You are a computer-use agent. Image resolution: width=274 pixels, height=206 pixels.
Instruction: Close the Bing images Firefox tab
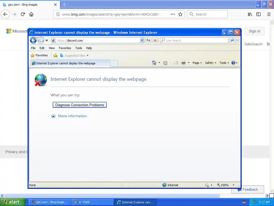[55, 5]
